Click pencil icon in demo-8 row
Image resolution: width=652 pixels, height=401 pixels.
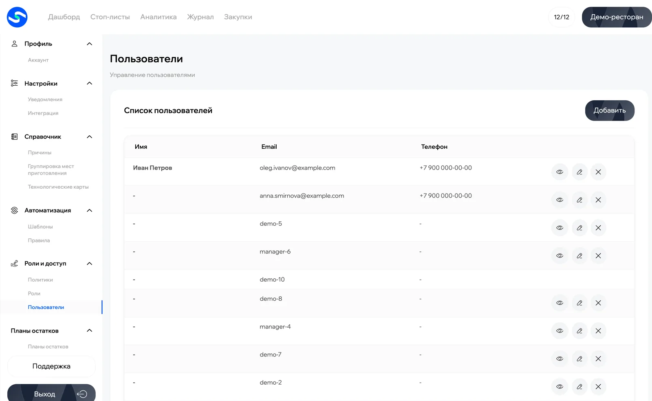(x=579, y=303)
